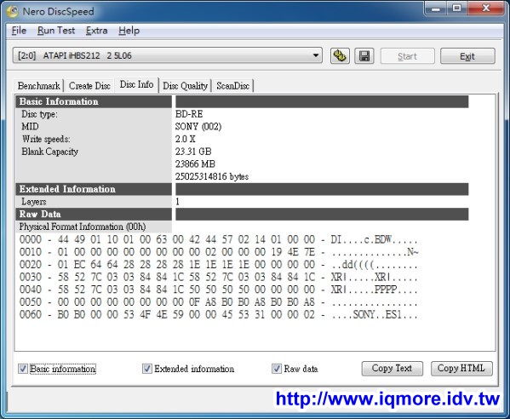This screenshot has width=510, height=419.
Task: Toggle the Raw data checkbox
Action: [x=277, y=369]
